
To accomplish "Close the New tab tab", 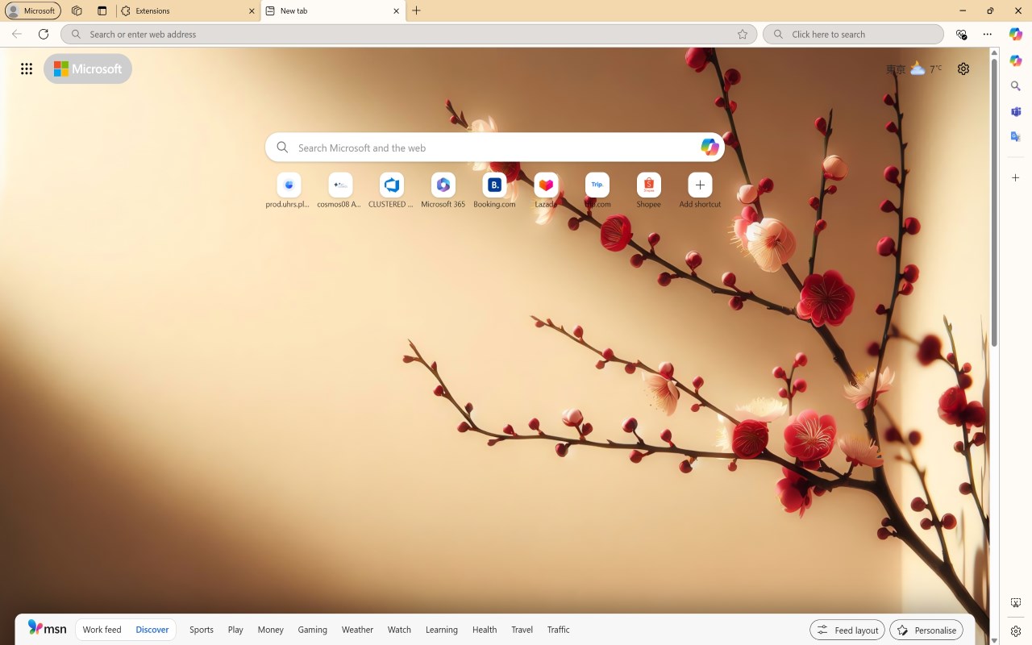I will pyautogui.click(x=397, y=11).
